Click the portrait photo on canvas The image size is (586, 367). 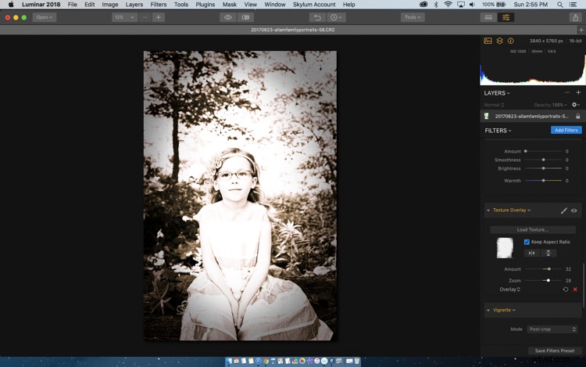click(x=240, y=196)
